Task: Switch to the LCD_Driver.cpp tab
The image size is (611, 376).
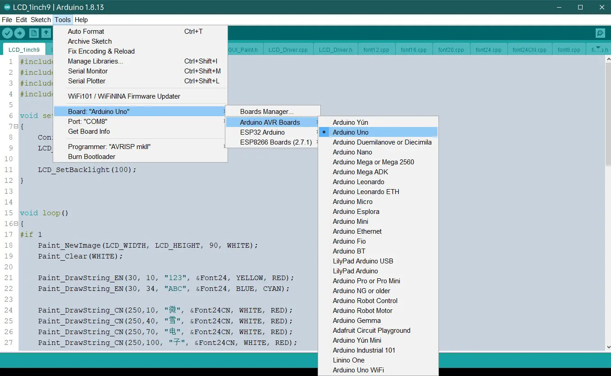Action: click(288, 50)
